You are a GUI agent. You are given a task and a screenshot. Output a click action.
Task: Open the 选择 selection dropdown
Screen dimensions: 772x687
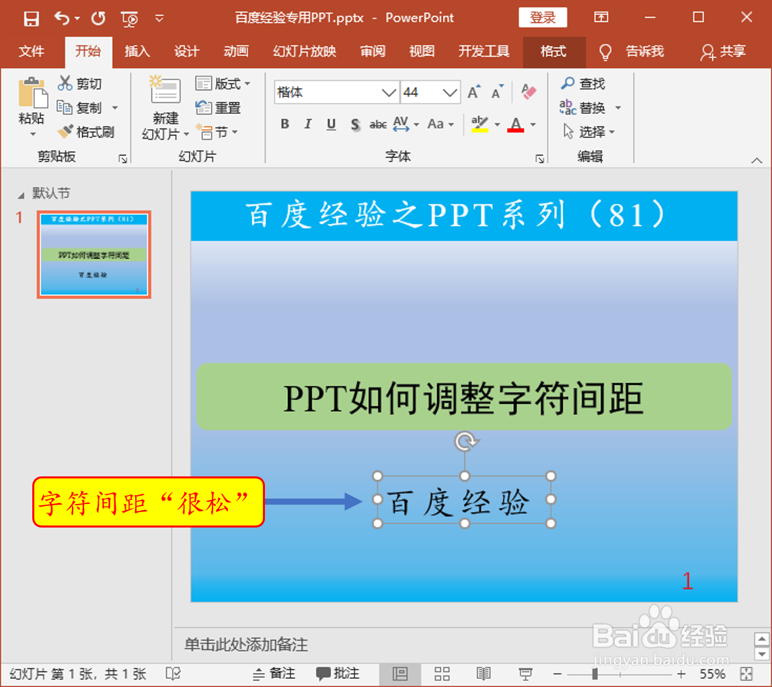(589, 131)
